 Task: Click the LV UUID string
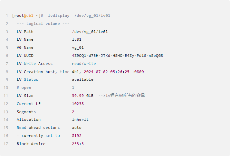tap(117, 56)
